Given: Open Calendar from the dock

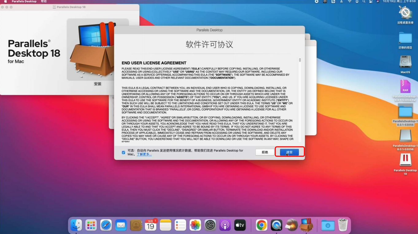Looking at the screenshot, I should pos(151,225).
